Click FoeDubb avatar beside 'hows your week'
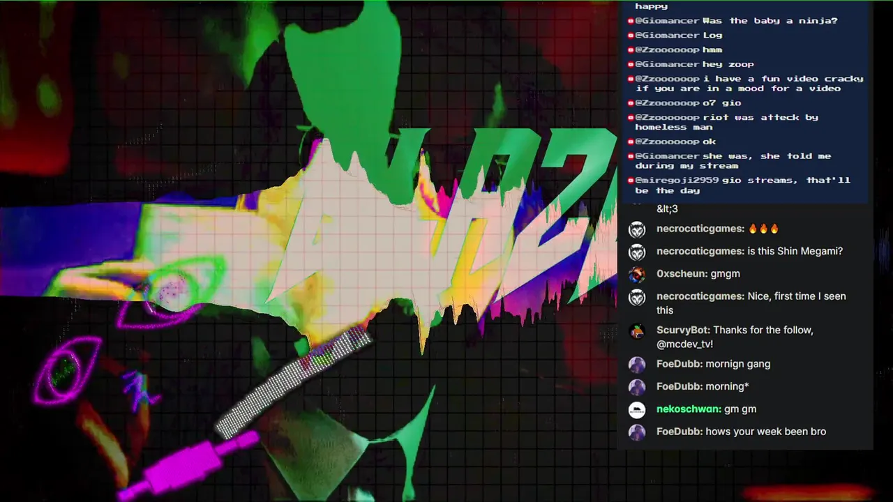This screenshot has height=502, width=893. (637, 432)
